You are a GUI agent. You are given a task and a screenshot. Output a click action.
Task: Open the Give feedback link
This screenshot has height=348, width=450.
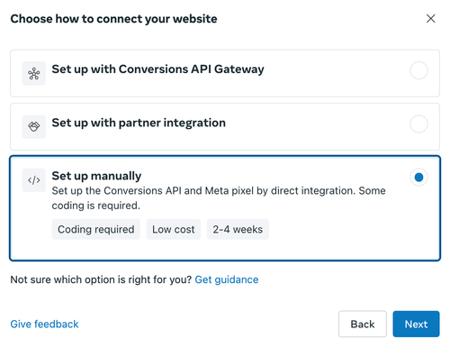(x=44, y=324)
